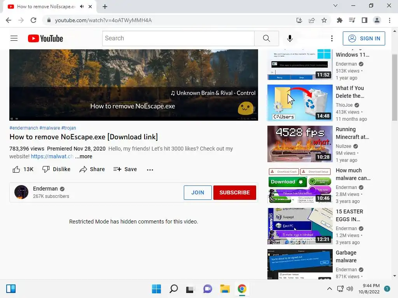Screen dimensions: 398x298
Task: Go forward in browser history
Action: [21, 20]
